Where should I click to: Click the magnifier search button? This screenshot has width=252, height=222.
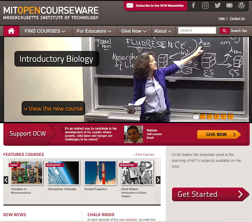[x=224, y=31]
